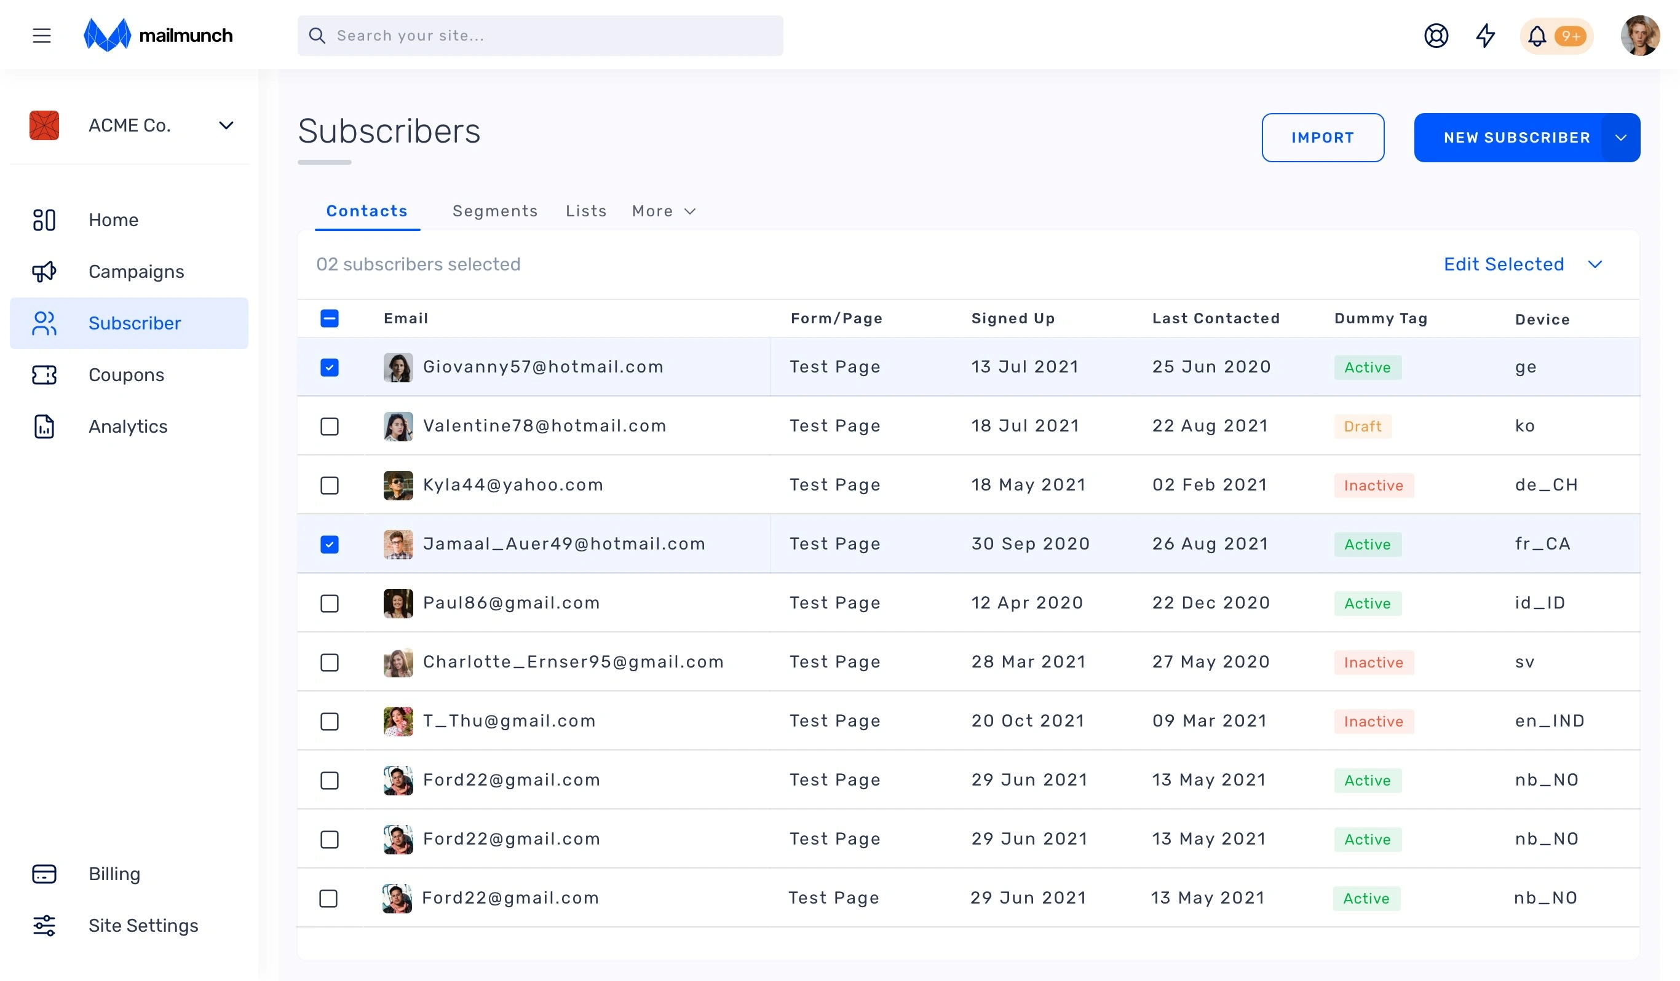Toggle the select-all header checkbox

pyautogui.click(x=330, y=318)
